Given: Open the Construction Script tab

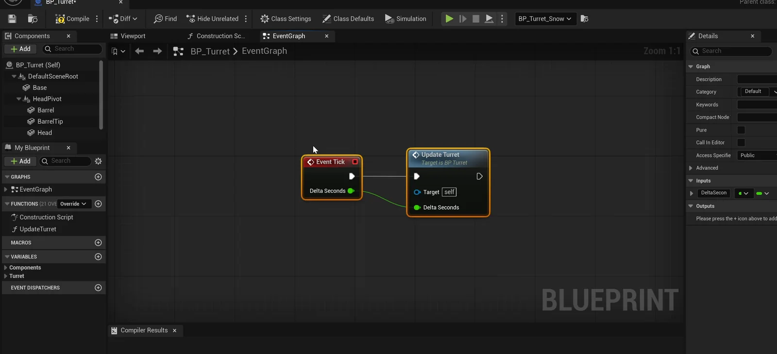Looking at the screenshot, I should point(217,36).
